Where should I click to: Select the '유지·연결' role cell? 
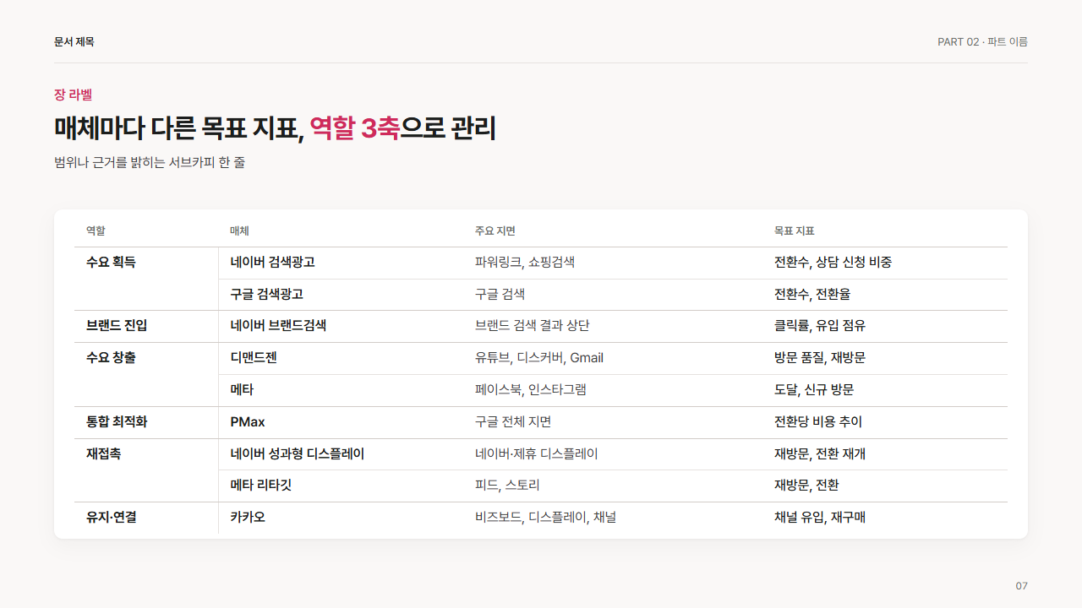(x=112, y=517)
